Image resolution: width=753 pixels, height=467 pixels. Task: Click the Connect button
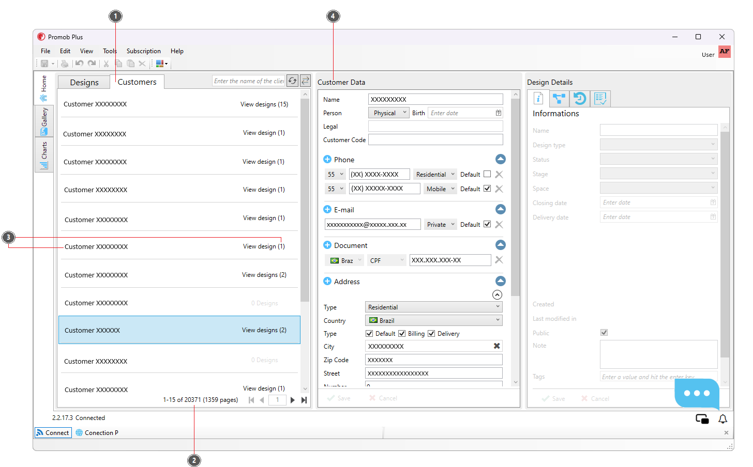53,432
